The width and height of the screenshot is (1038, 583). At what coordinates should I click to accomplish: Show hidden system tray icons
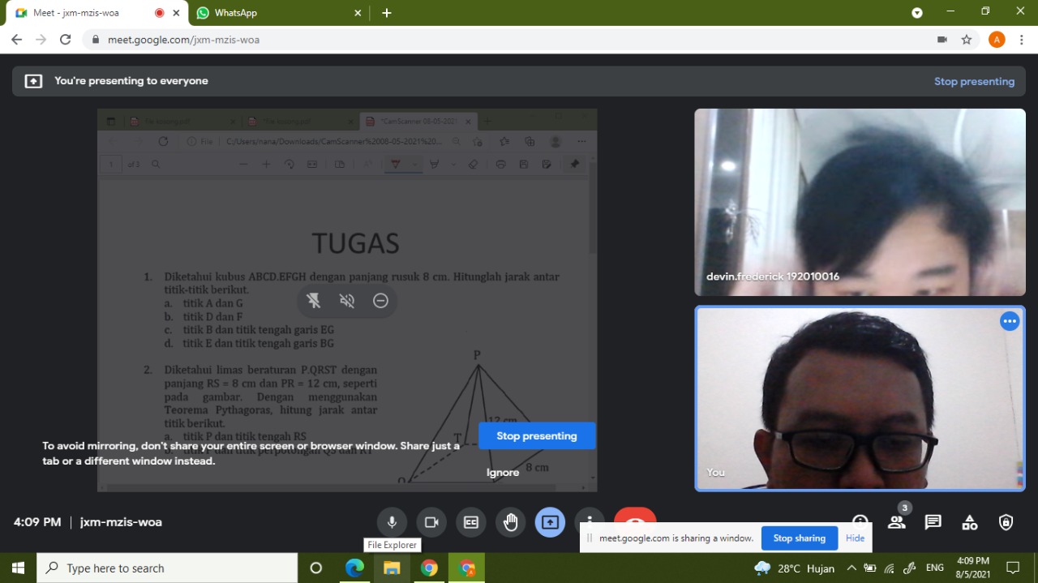pos(851,568)
